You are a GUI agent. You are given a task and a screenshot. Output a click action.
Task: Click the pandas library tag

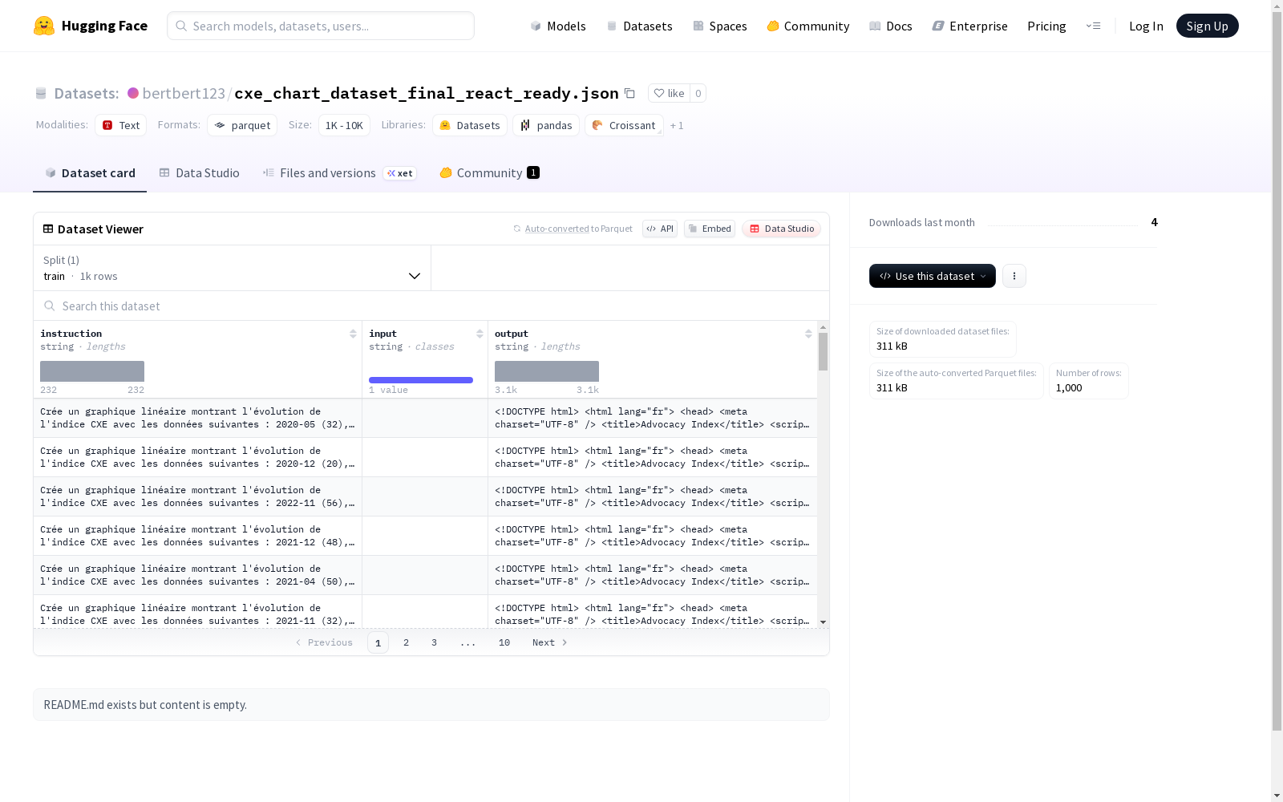[546, 125]
